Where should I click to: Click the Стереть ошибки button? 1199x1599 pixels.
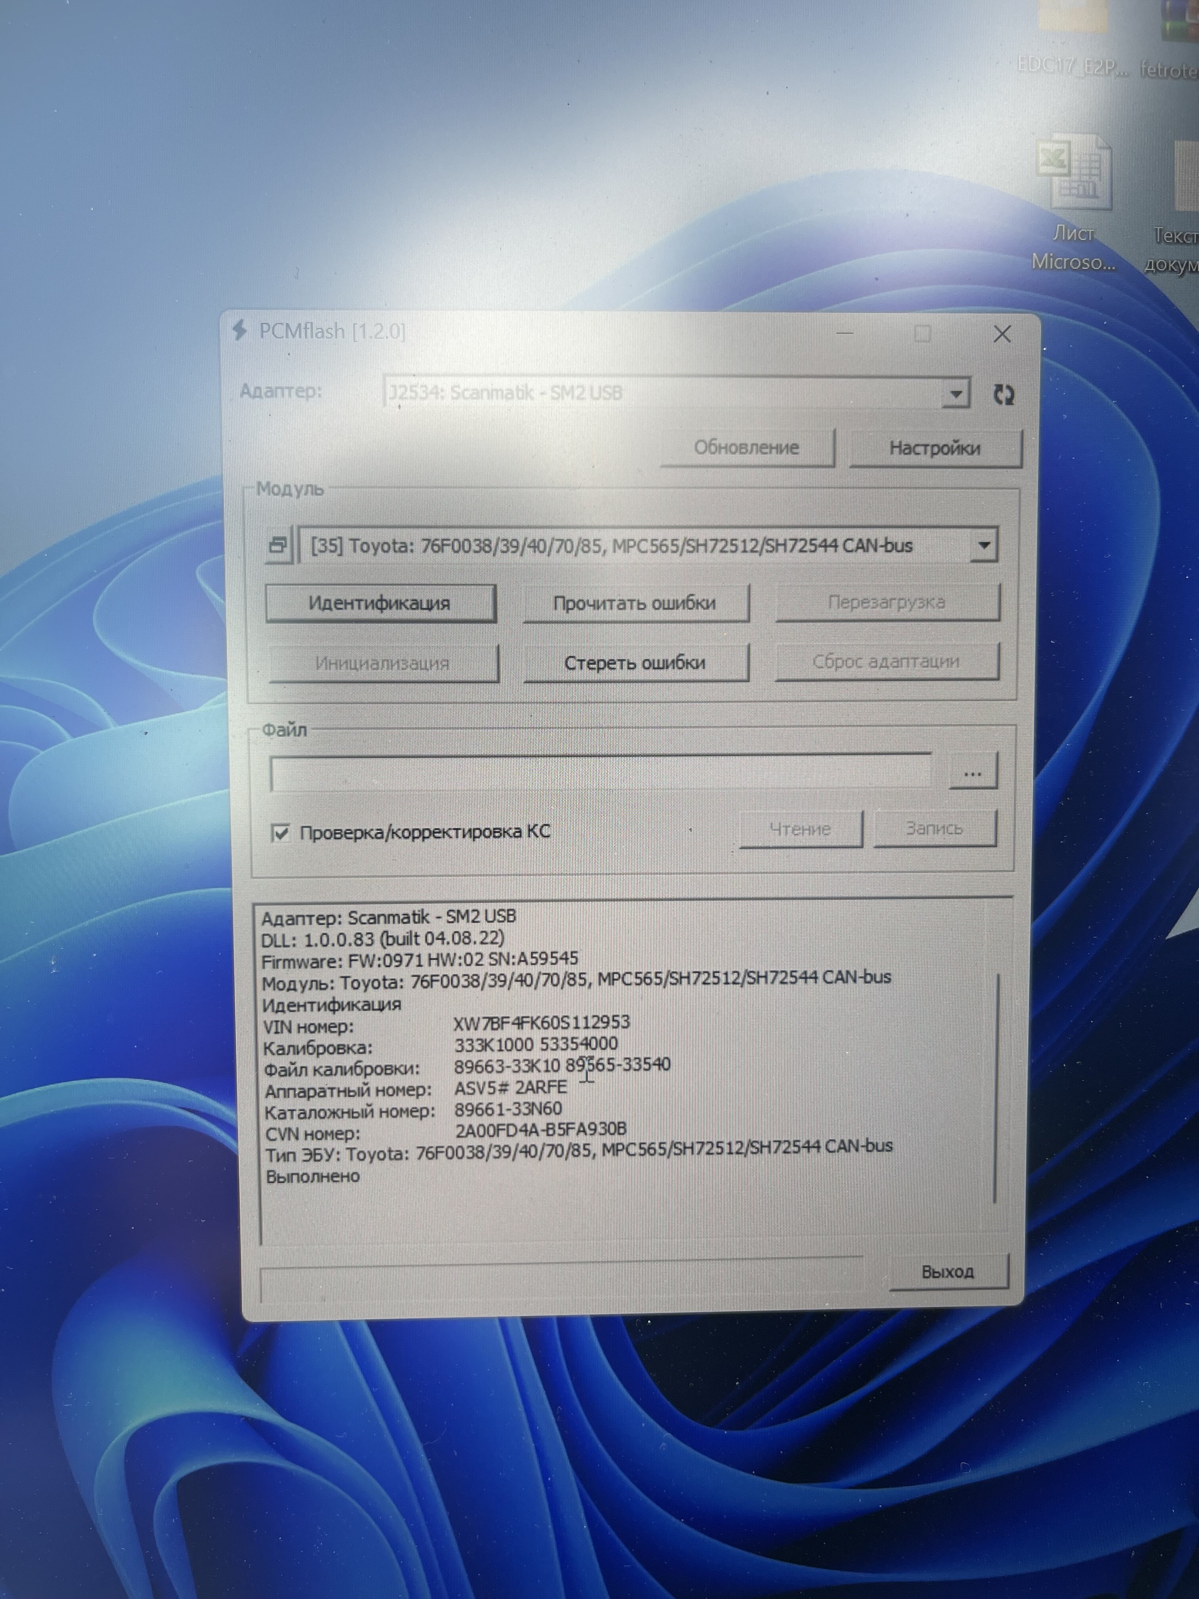pos(634,663)
